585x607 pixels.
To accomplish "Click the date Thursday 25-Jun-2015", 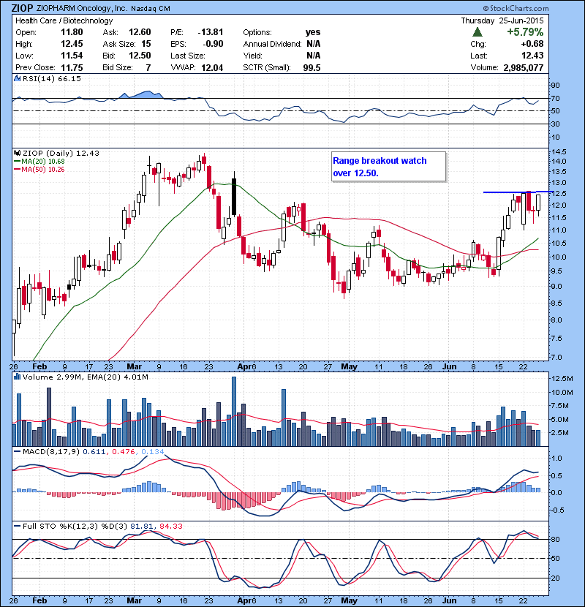I will (x=502, y=20).
